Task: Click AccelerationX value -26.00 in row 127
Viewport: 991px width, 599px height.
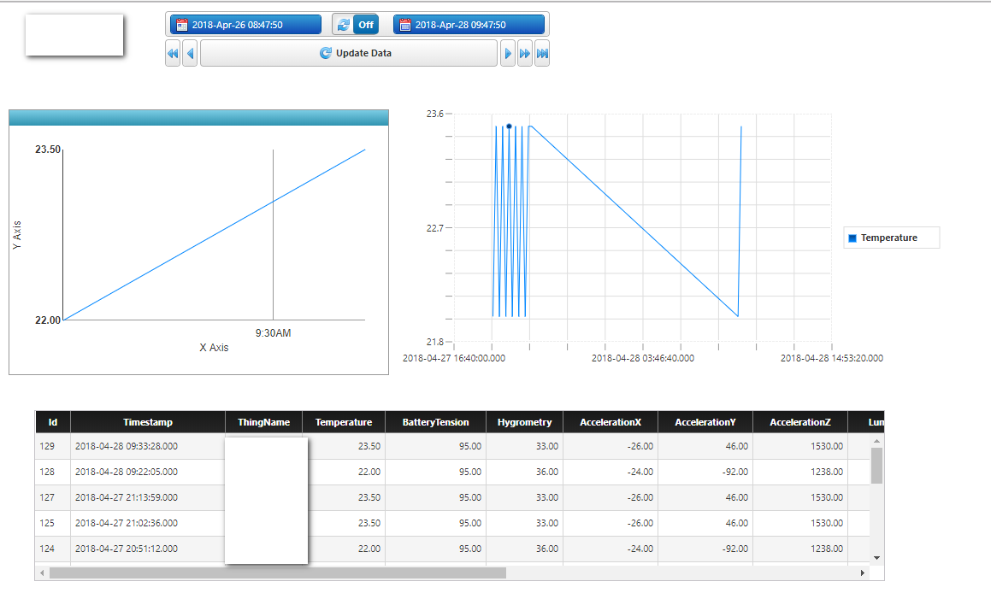Action: pos(640,497)
